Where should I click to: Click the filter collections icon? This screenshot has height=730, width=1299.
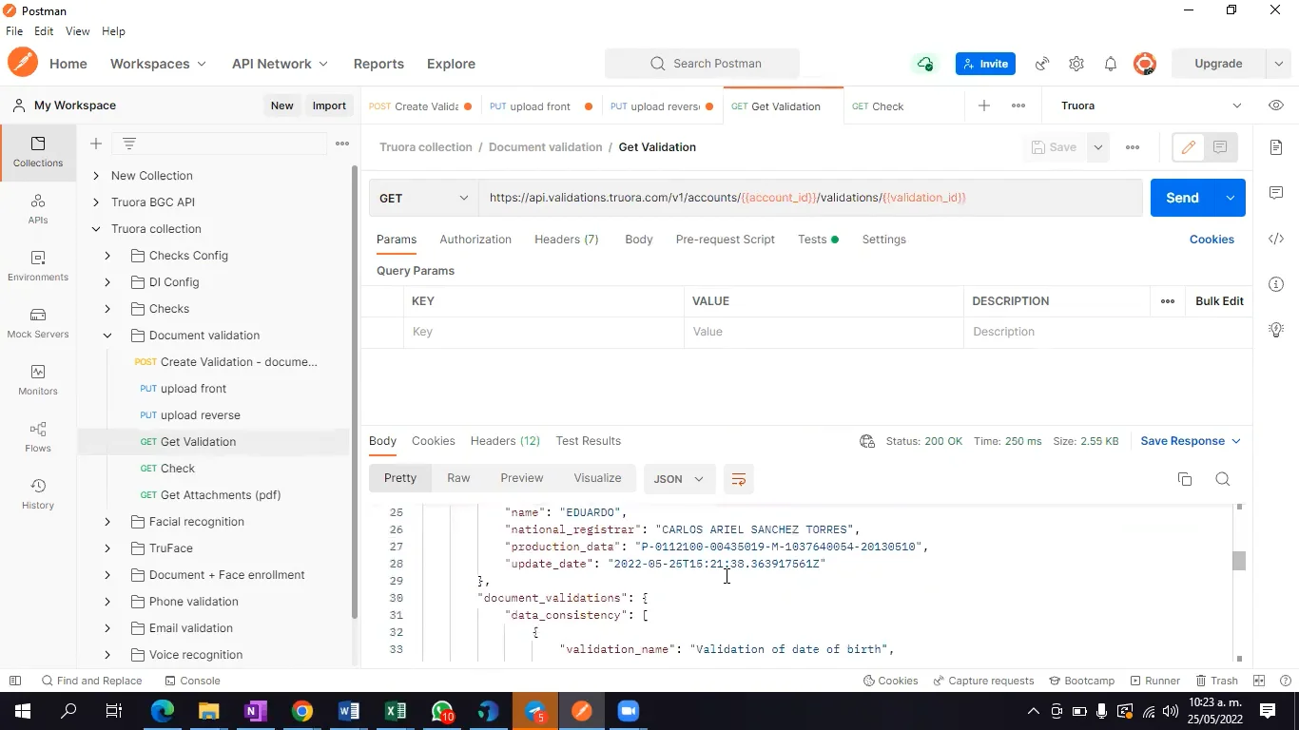pos(129,144)
